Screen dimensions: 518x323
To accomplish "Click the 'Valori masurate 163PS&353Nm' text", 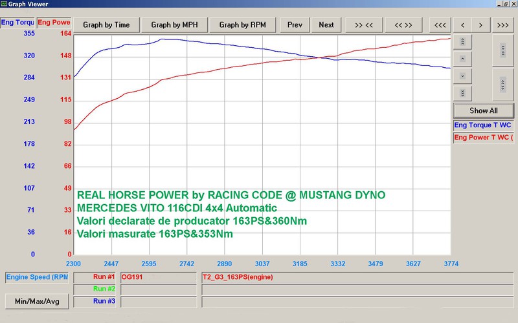I will pyautogui.click(x=155, y=234).
